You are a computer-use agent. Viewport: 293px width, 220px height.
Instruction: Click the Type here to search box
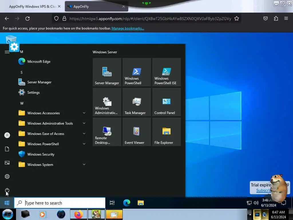click(x=60, y=203)
